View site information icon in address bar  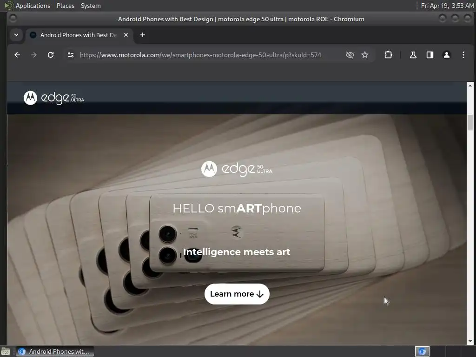pyautogui.click(x=71, y=55)
